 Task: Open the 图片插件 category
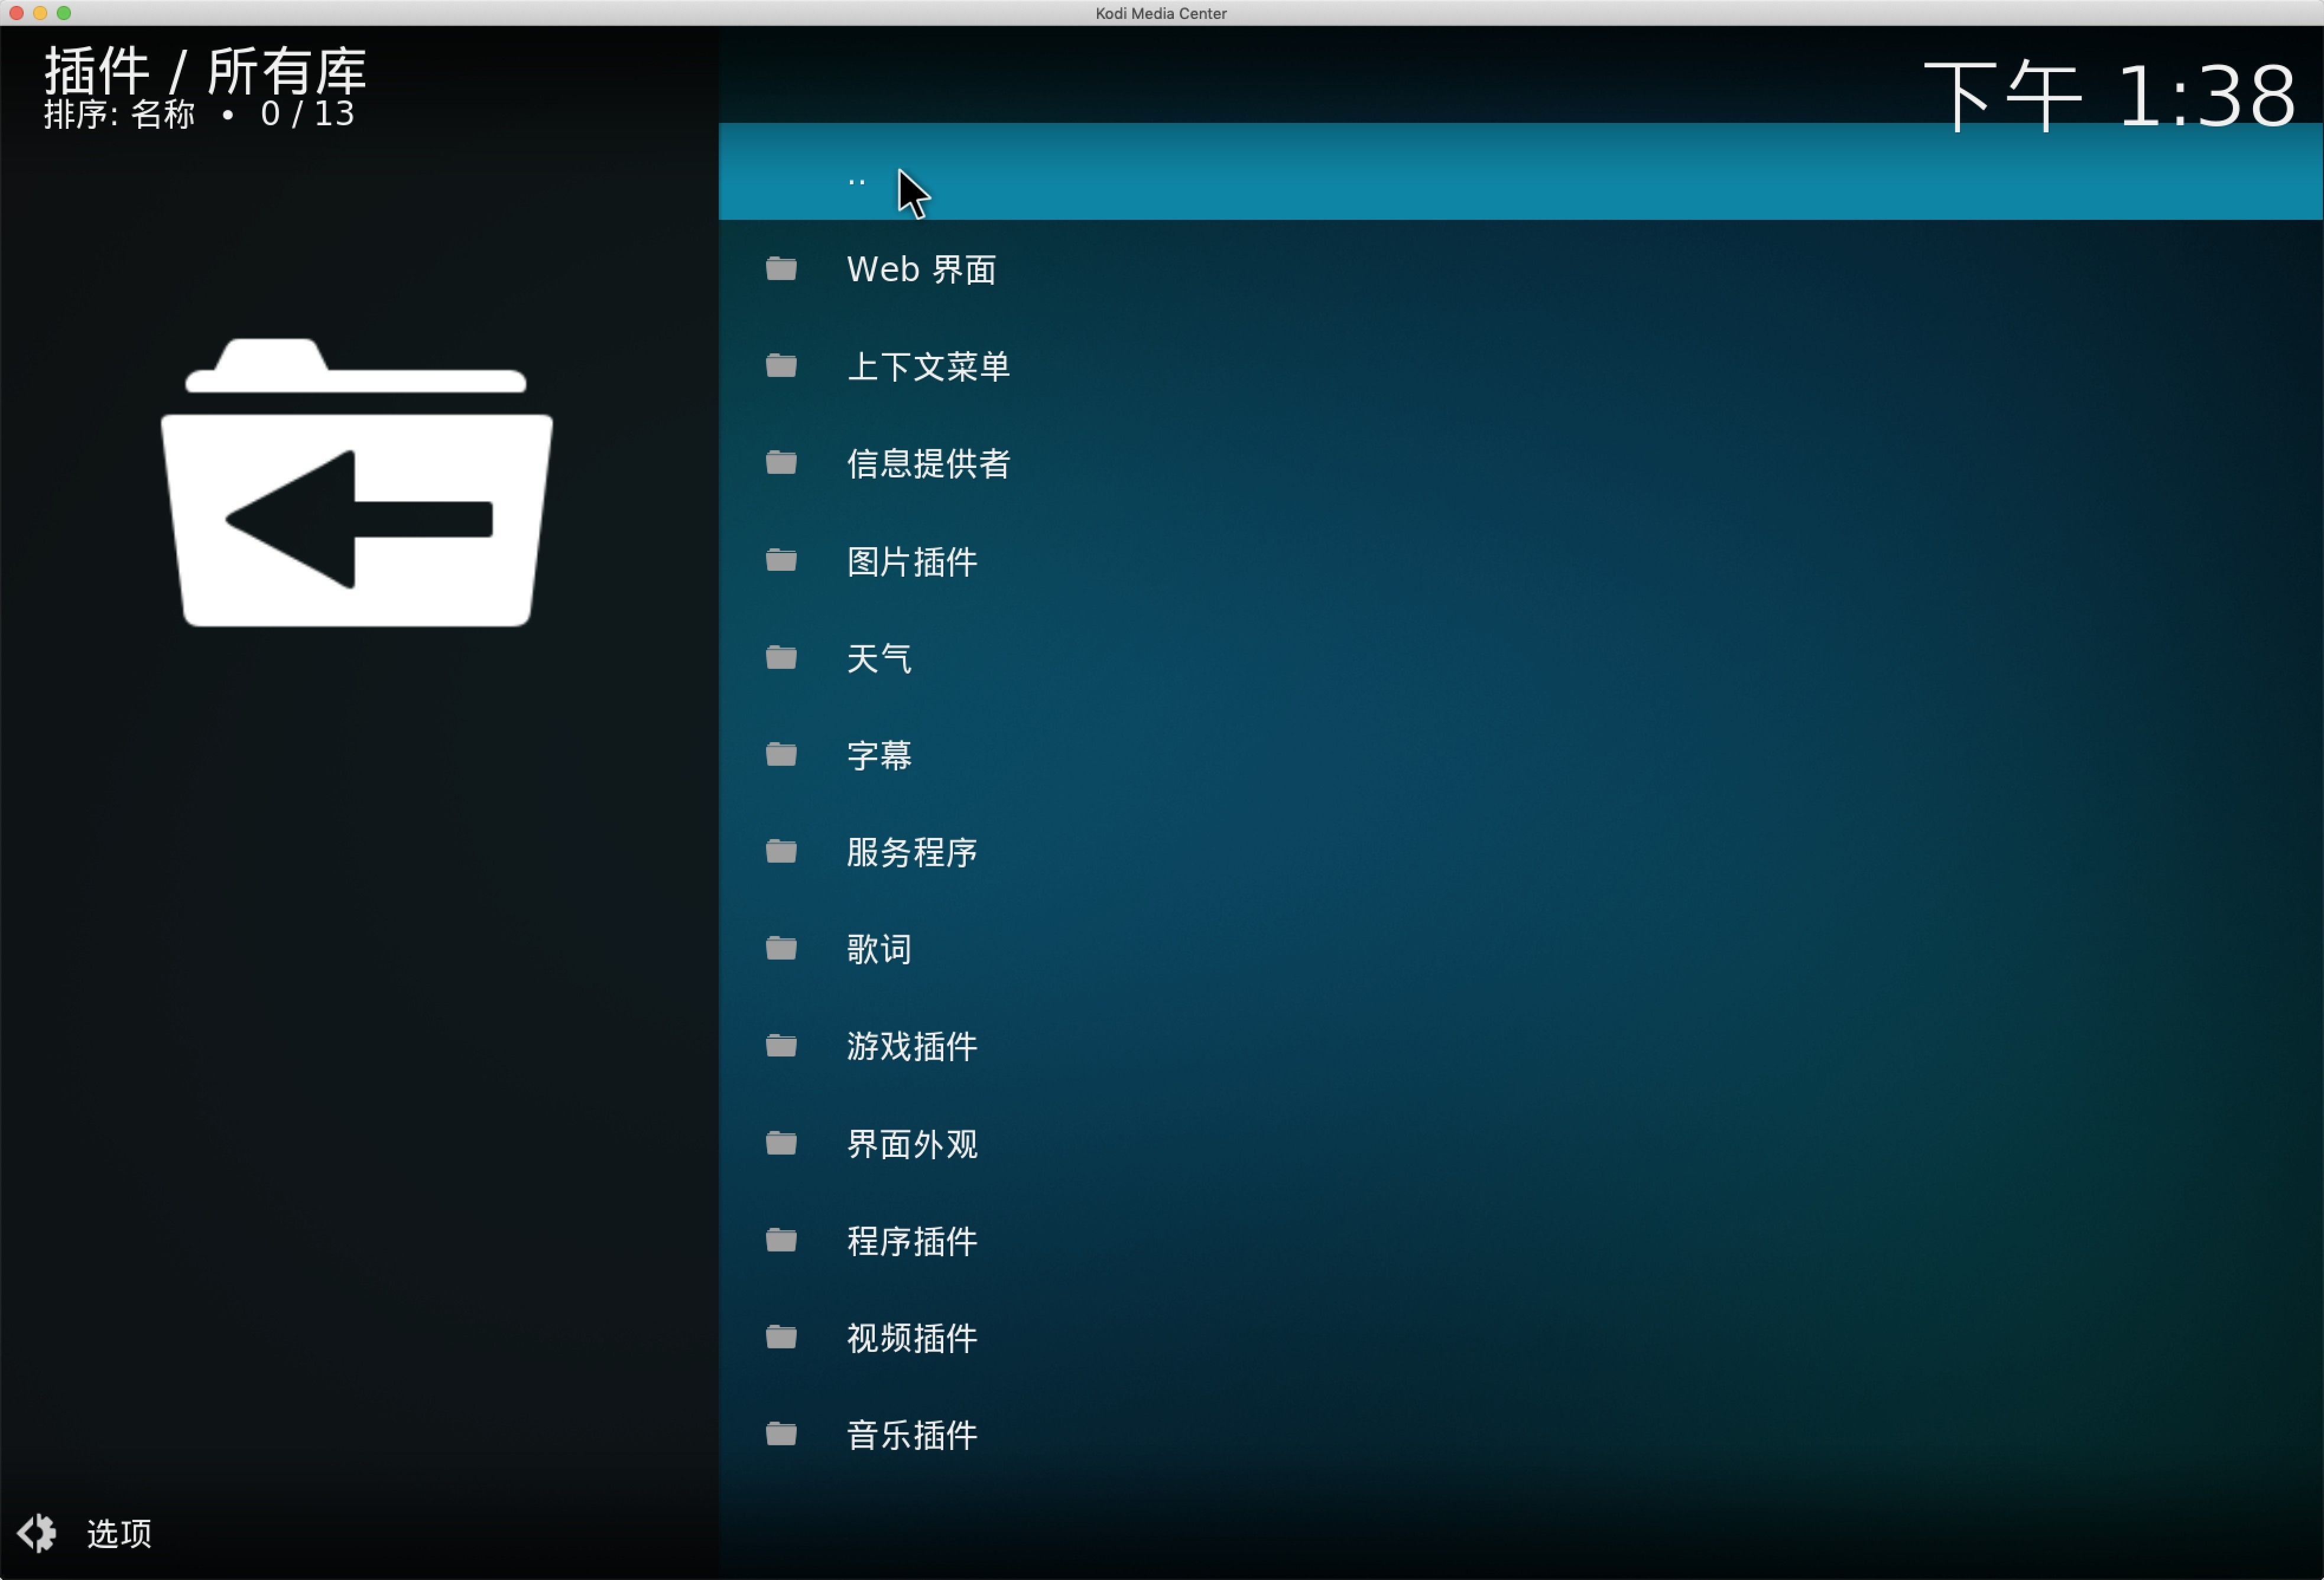click(x=912, y=561)
